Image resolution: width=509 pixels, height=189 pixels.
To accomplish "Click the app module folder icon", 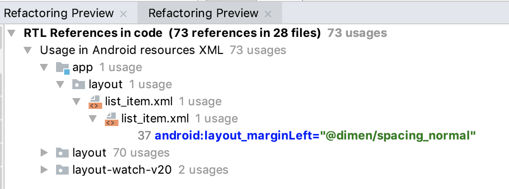I will (x=62, y=68).
